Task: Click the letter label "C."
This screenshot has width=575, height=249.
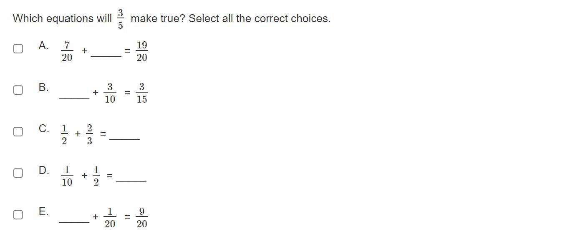Action: (x=43, y=129)
